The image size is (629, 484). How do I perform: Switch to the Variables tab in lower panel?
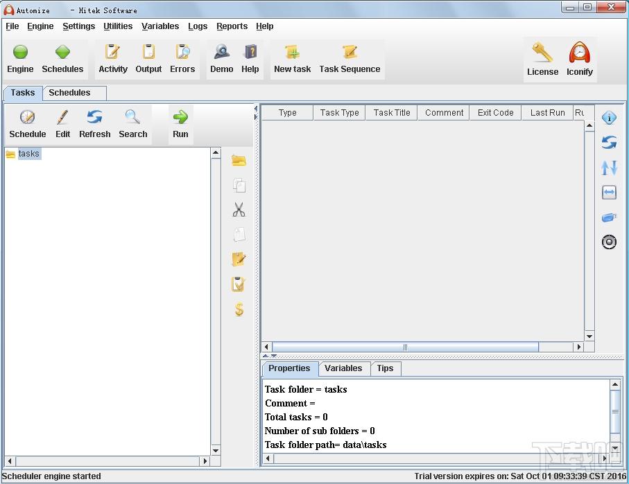tap(343, 368)
